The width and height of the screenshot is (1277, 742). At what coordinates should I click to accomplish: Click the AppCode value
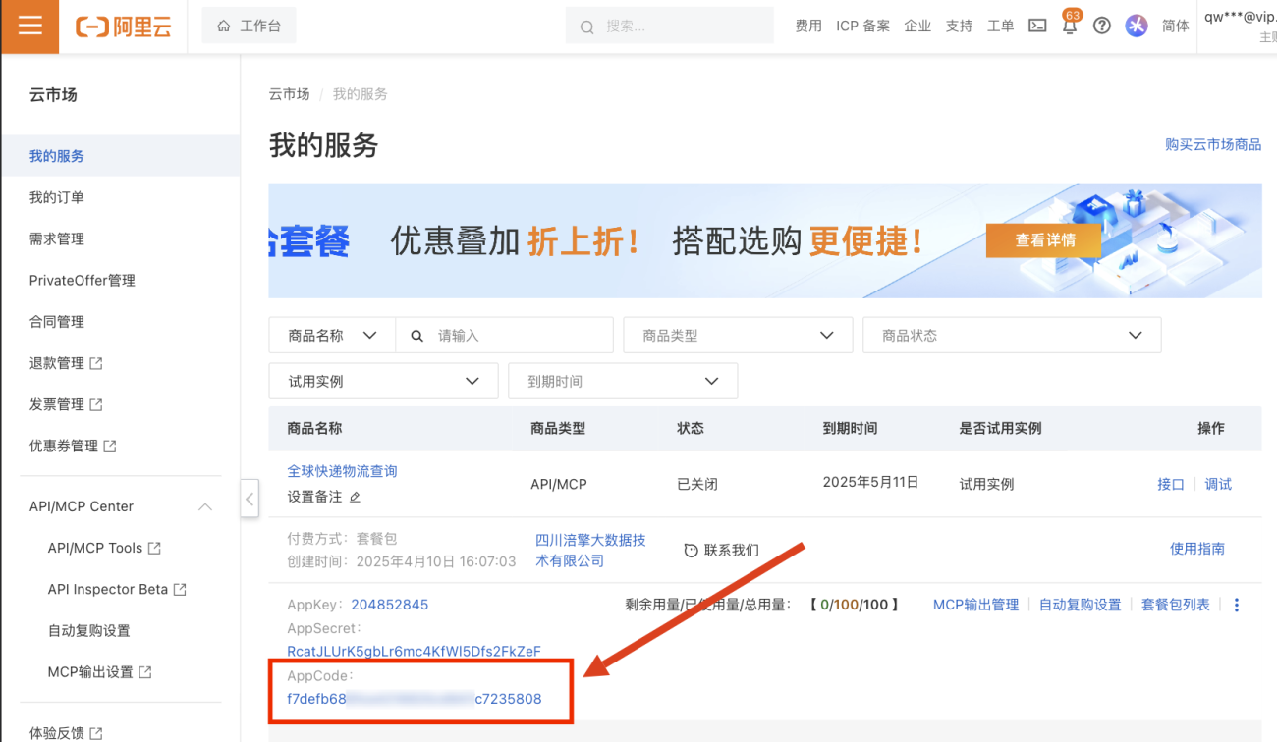click(x=414, y=699)
